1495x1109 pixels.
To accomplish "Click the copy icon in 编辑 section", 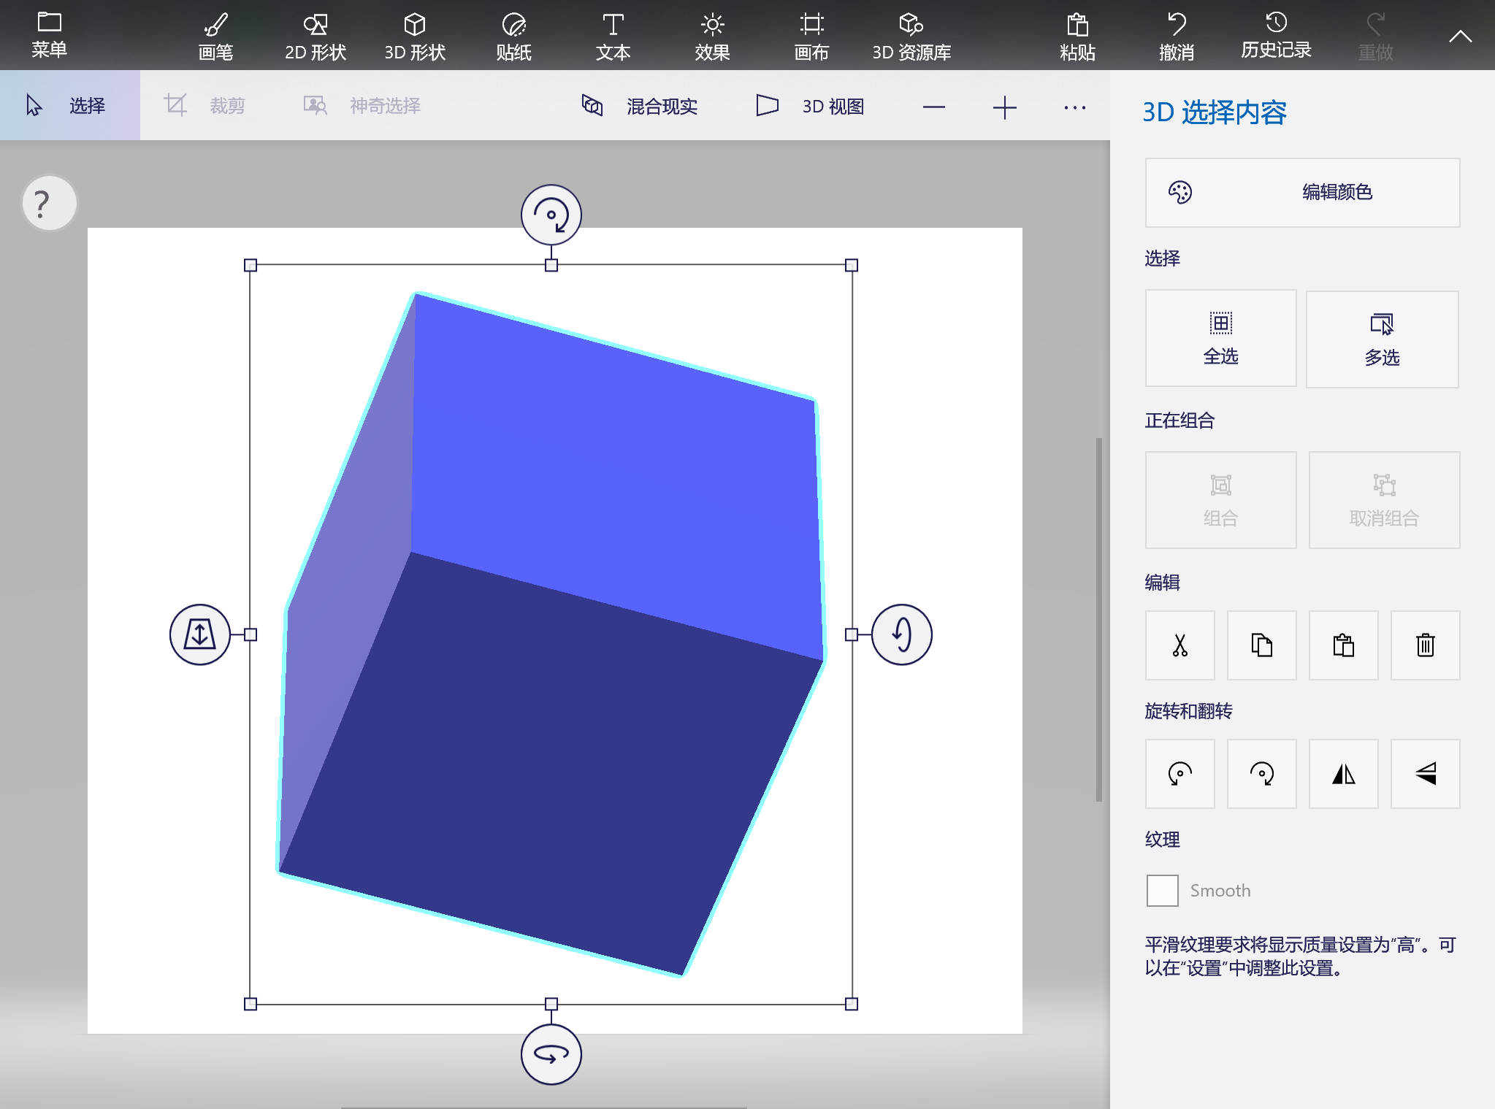I will pyautogui.click(x=1261, y=645).
